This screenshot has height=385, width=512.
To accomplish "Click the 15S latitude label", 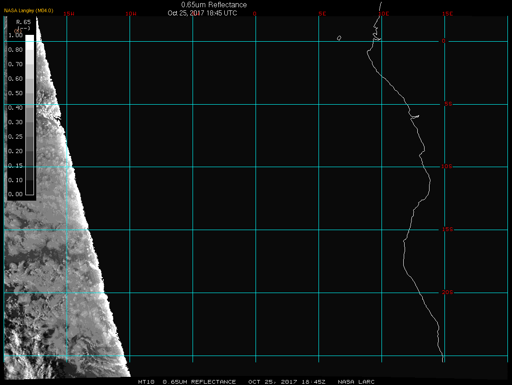I will pos(447,230).
